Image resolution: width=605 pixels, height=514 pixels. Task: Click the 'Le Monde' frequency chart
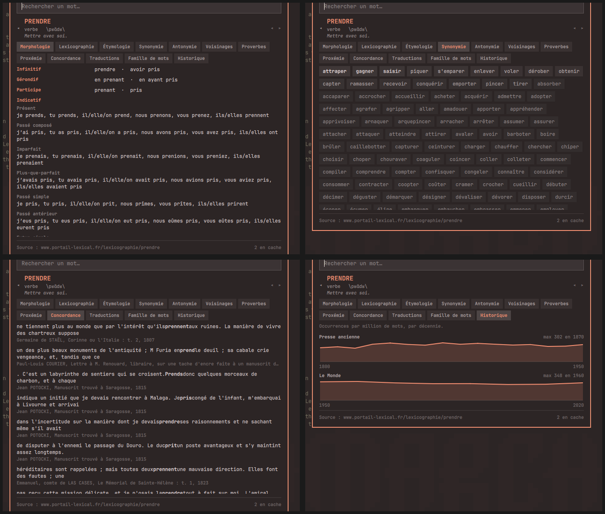pos(451,390)
